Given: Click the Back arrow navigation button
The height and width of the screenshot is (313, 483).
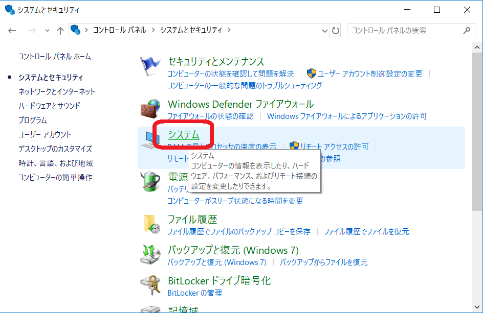Looking at the screenshot, I should (x=12, y=31).
